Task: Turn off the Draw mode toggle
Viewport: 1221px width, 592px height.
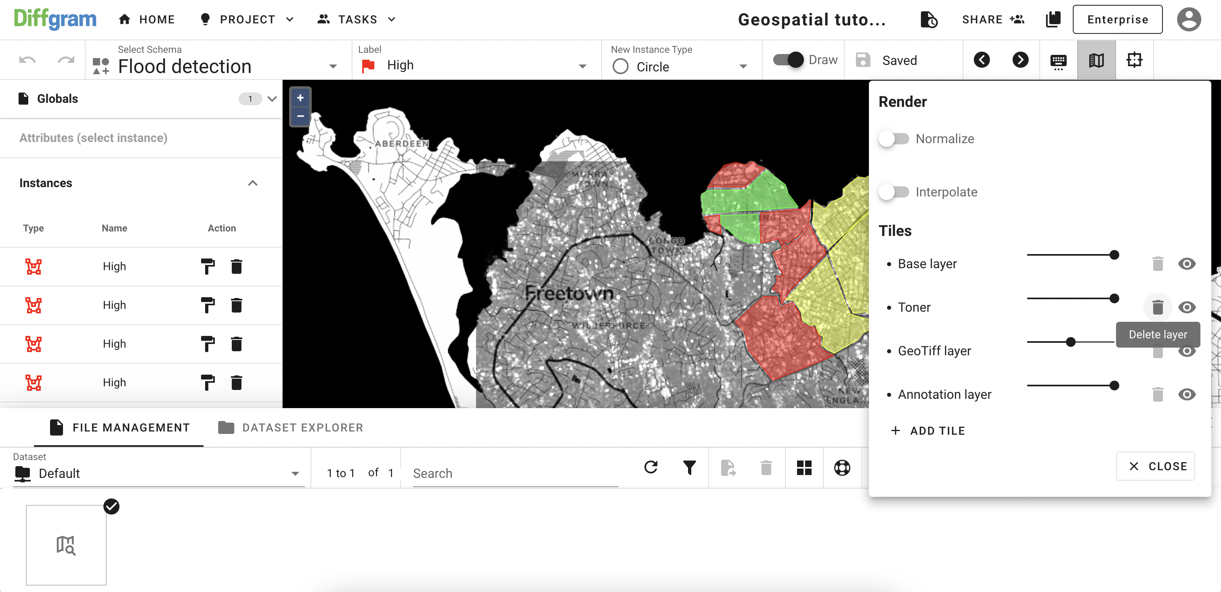Action: (x=789, y=60)
